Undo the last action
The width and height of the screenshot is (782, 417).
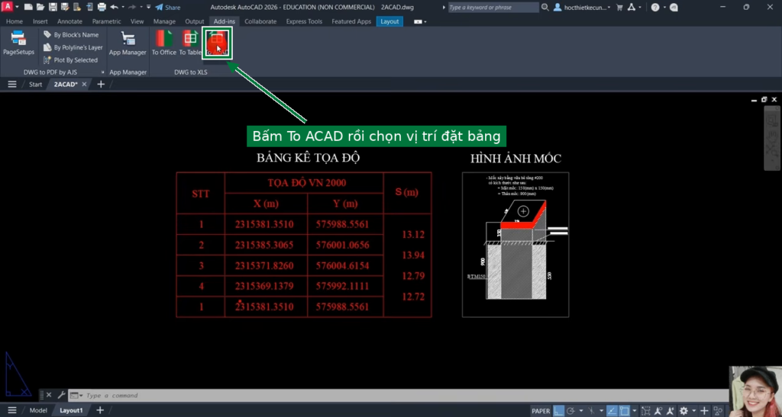115,7
